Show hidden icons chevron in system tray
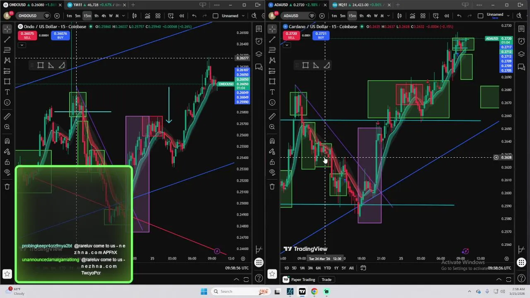This screenshot has width=530, height=298. (470, 291)
